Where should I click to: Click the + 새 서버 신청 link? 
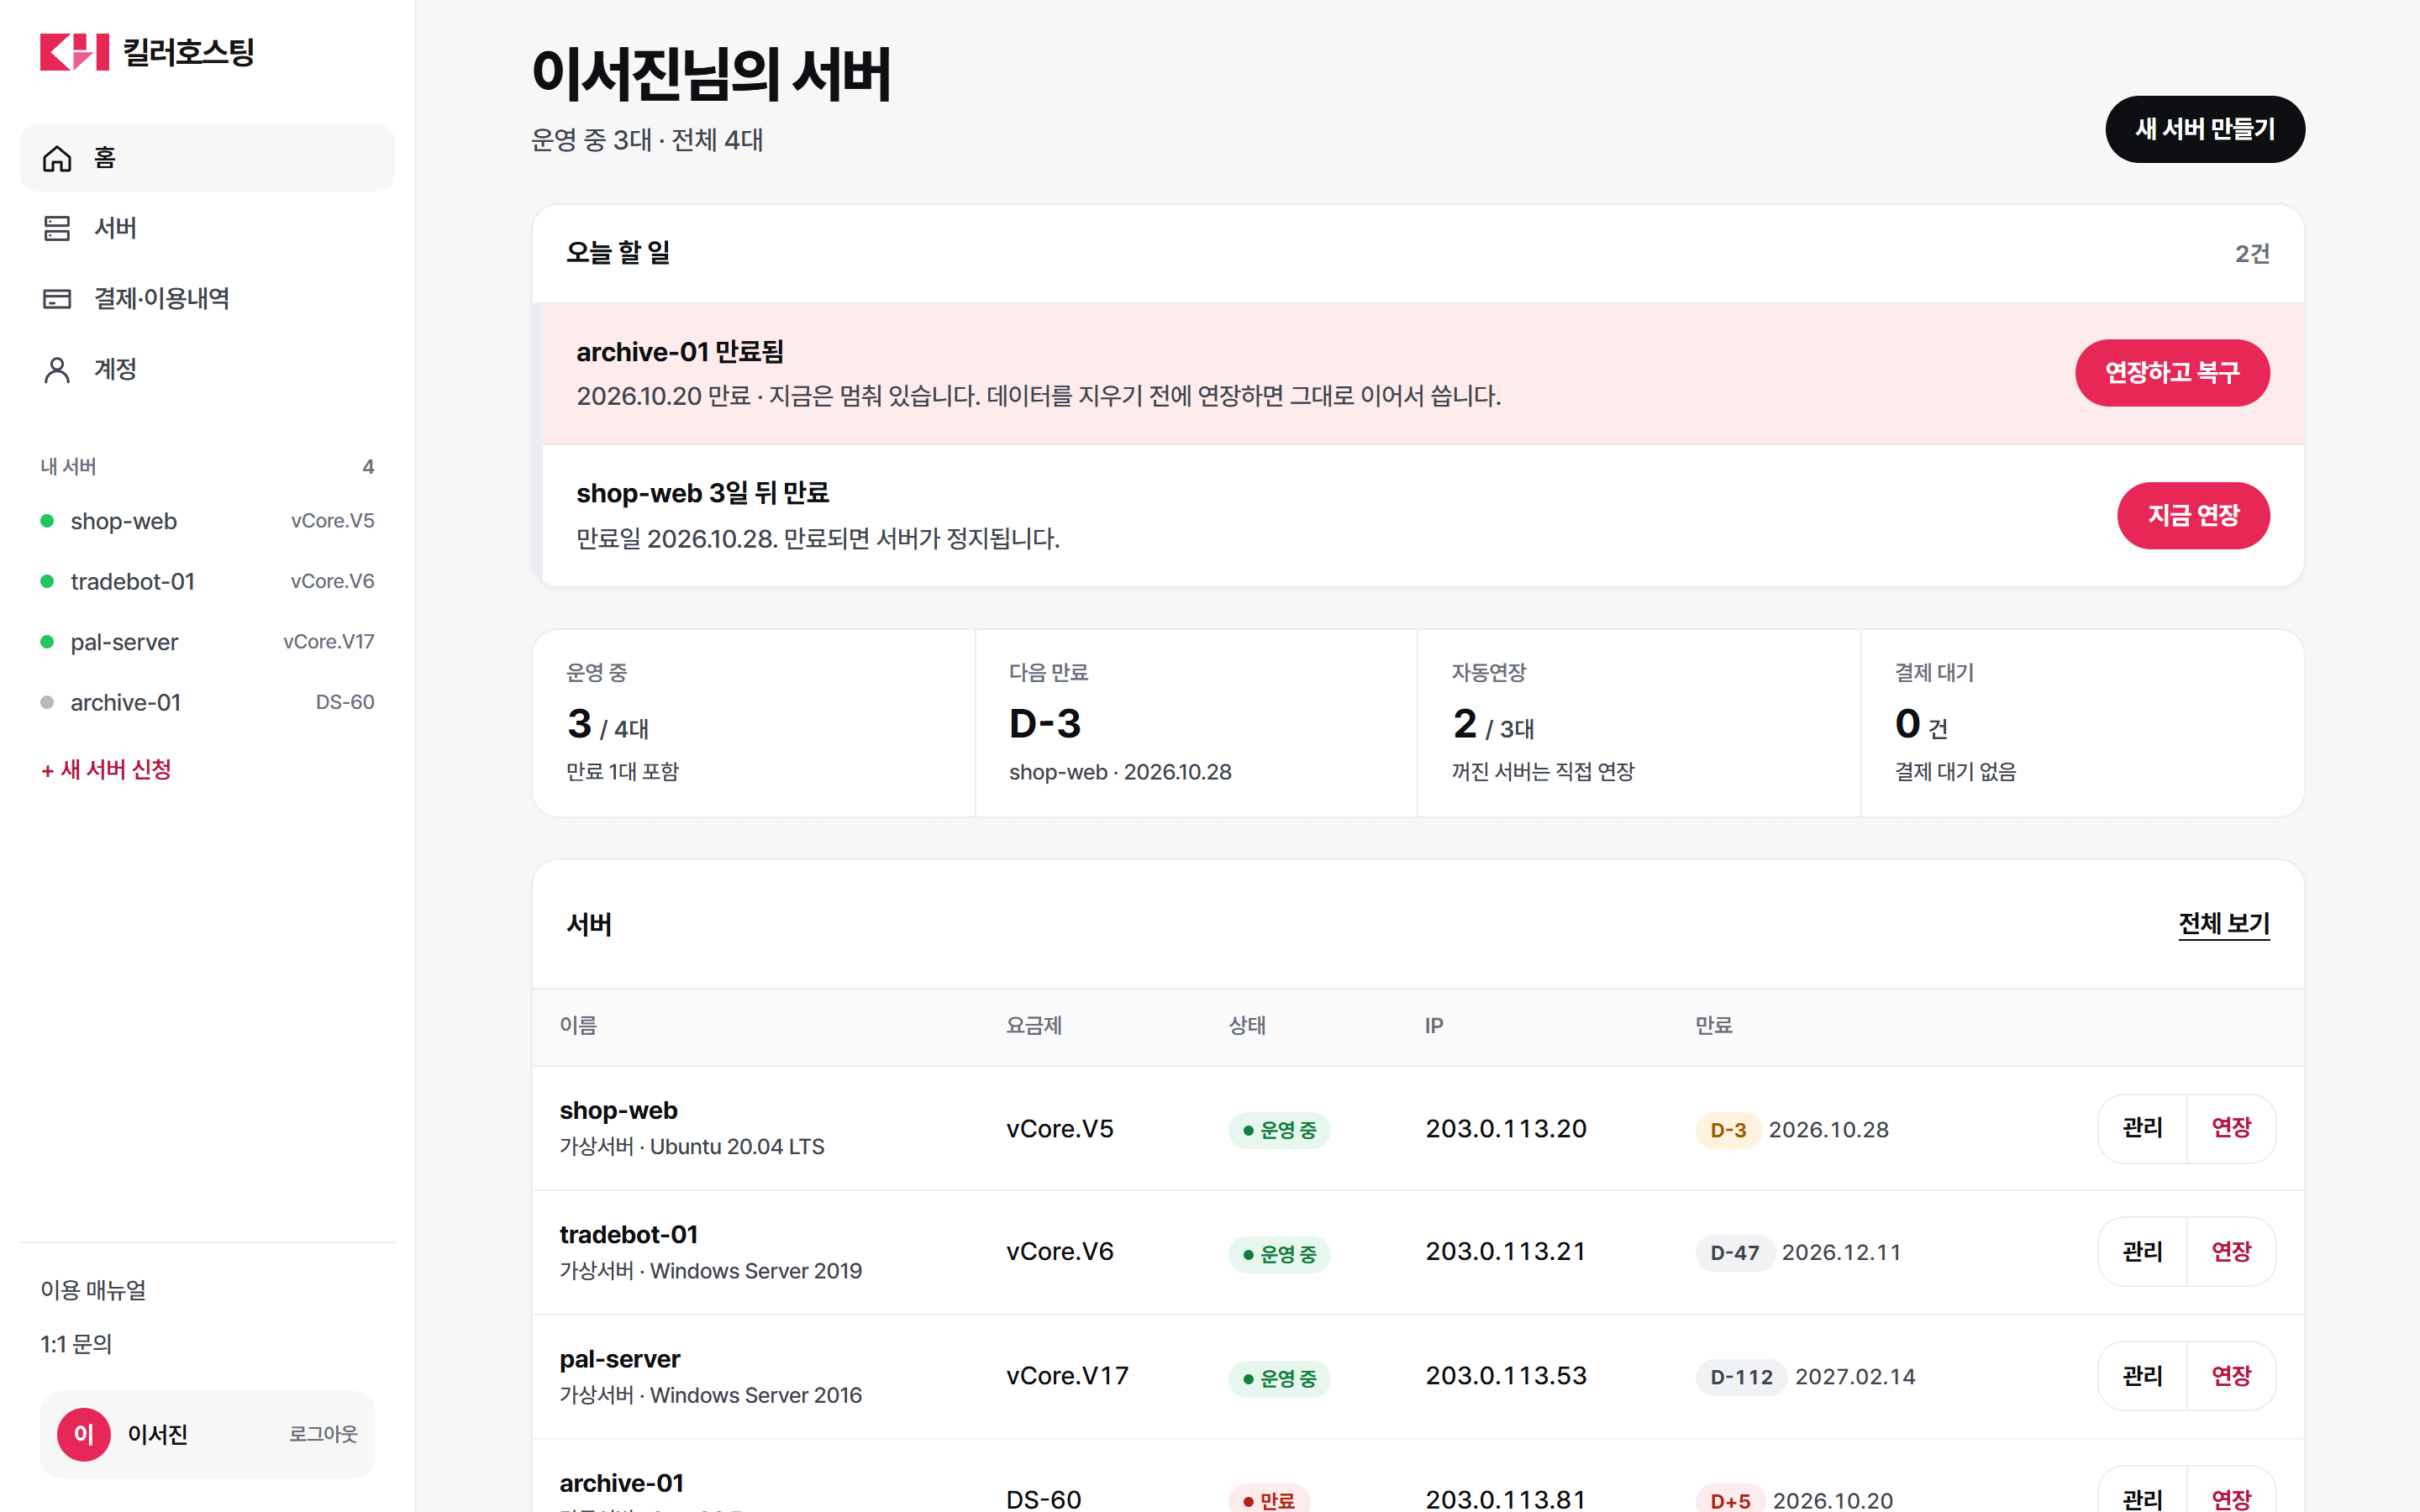[106, 769]
